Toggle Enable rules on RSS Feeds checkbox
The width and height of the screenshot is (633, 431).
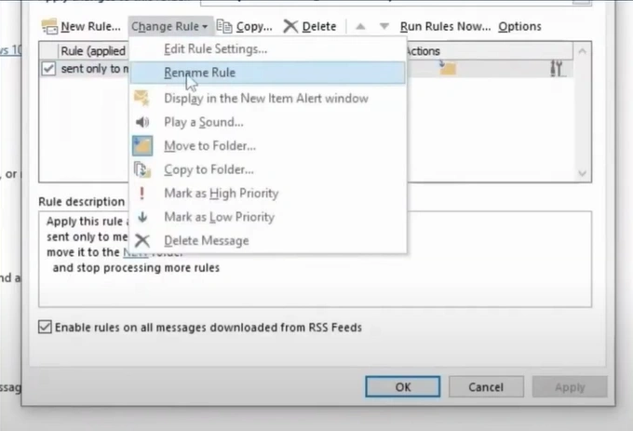click(45, 327)
